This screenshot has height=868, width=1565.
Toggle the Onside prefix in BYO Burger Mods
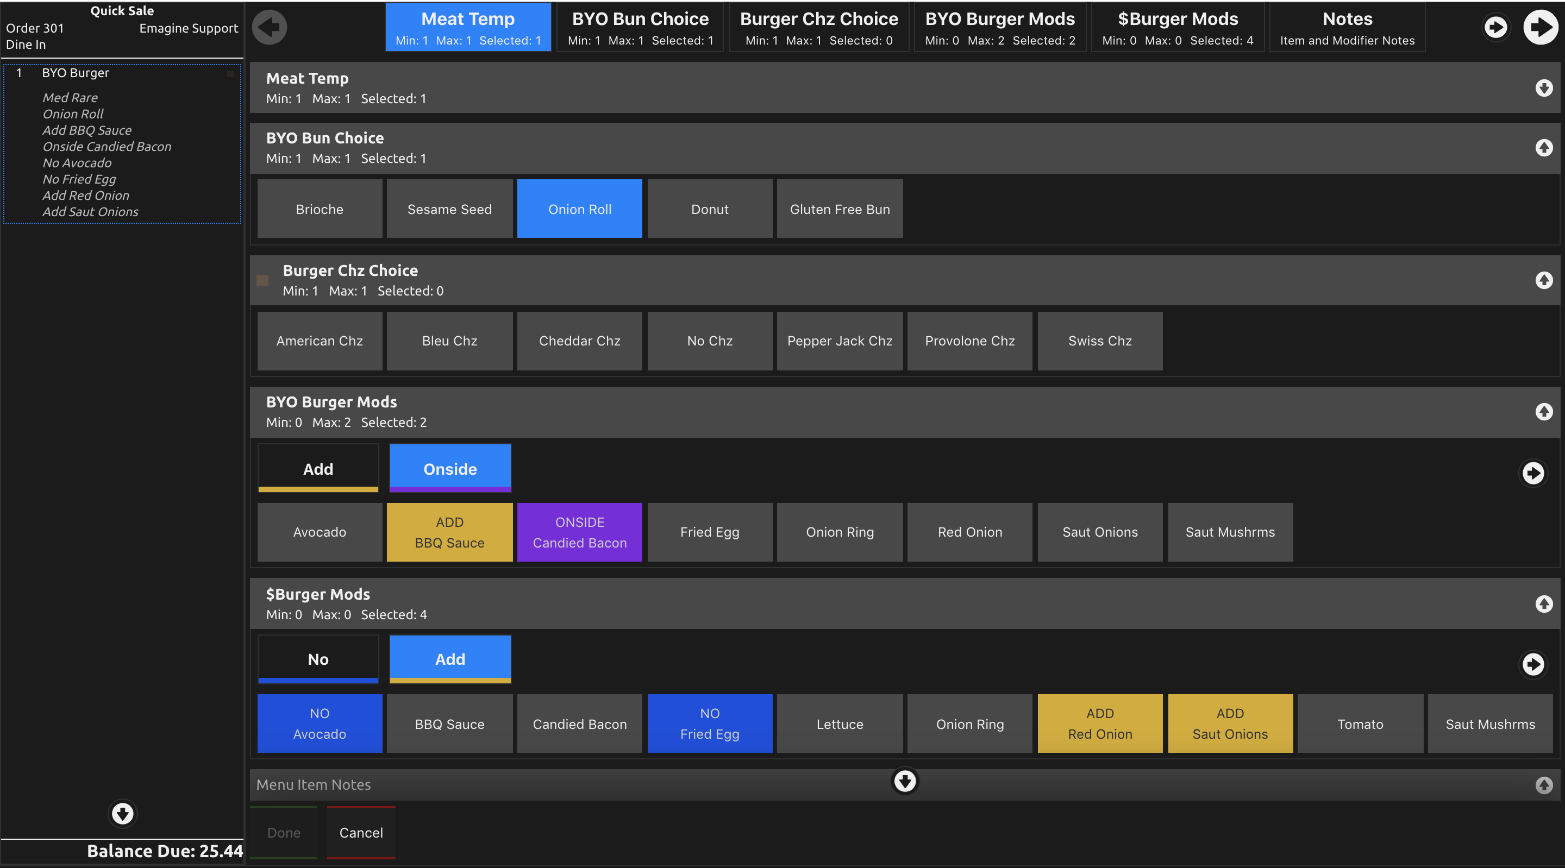click(449, 468)
